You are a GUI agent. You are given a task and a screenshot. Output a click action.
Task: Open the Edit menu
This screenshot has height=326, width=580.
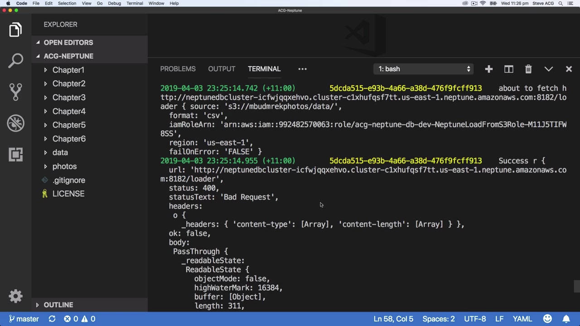(x=48, y=3)
